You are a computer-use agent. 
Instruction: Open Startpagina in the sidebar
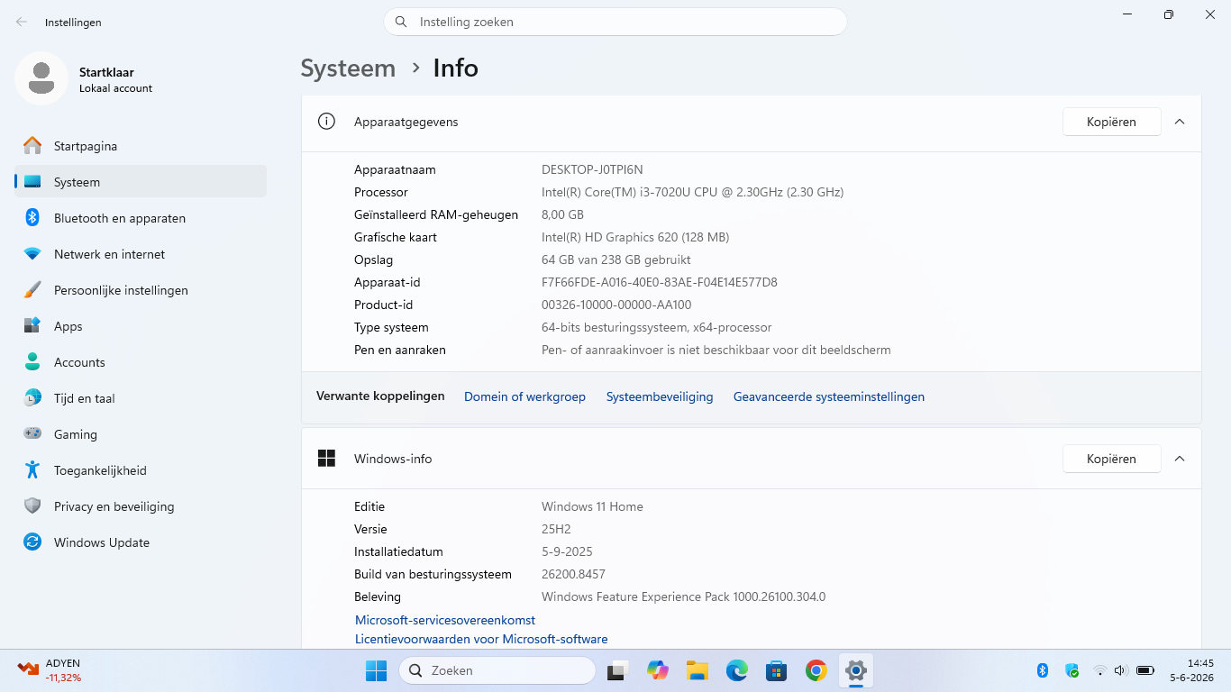pos(141,146)
